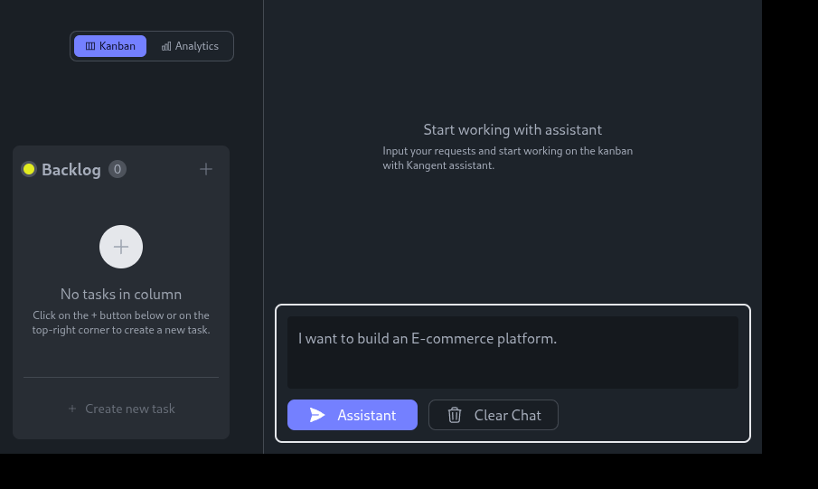Click the yellow Backlog status dot
This screenshot has width=818, height=489.
[x=29, y=169]
